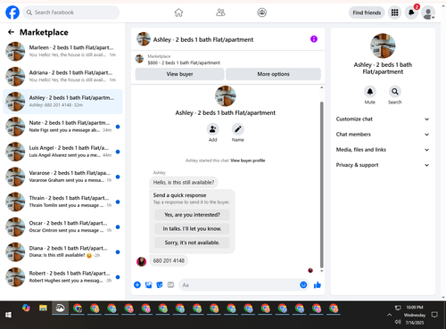Open Luis Angel conversation in list
Image resolution: width=446 pixels, height=329 pixels.
pos(62,152)
